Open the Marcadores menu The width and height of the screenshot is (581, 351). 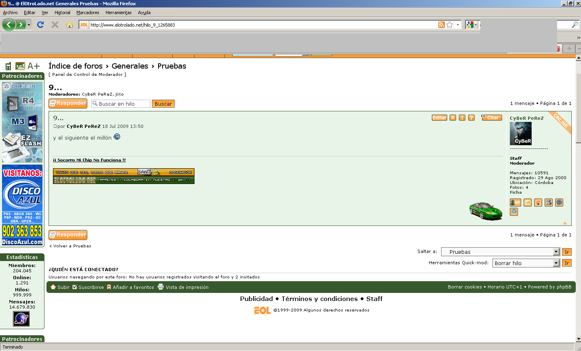[88, 13]
